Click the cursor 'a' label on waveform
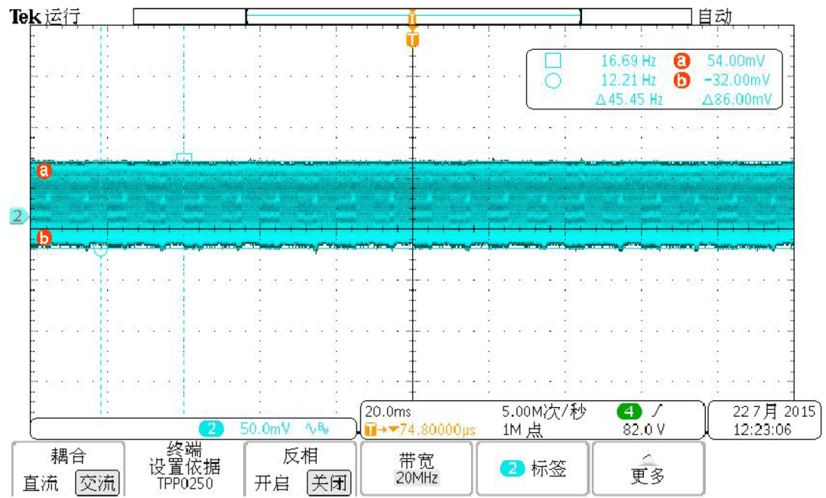The width and height of the screenshot is (826, 498). pos(44,171)
